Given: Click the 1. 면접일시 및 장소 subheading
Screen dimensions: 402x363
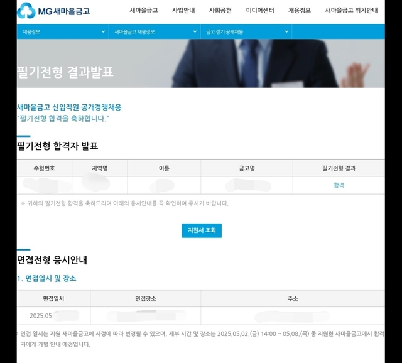Looking at the screenshot, I should 46,278.
